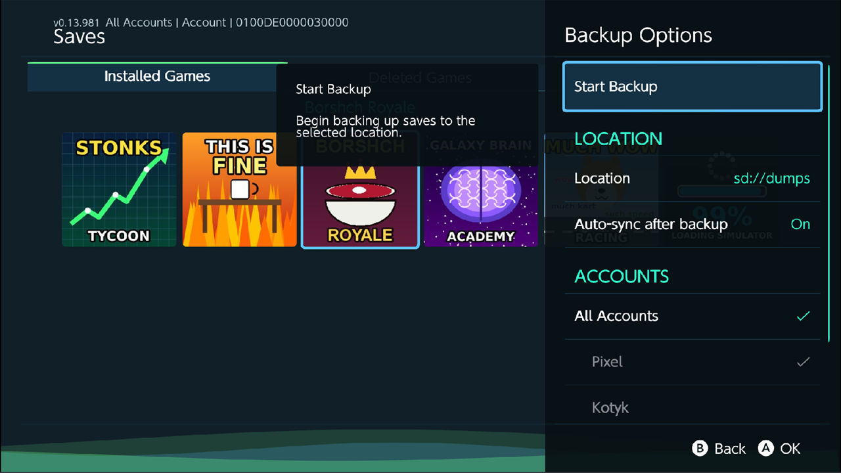The height and width of the screenshot is (473, 841).
Task: Click the ACCOUNTS section heading
Action: point(622,276)
